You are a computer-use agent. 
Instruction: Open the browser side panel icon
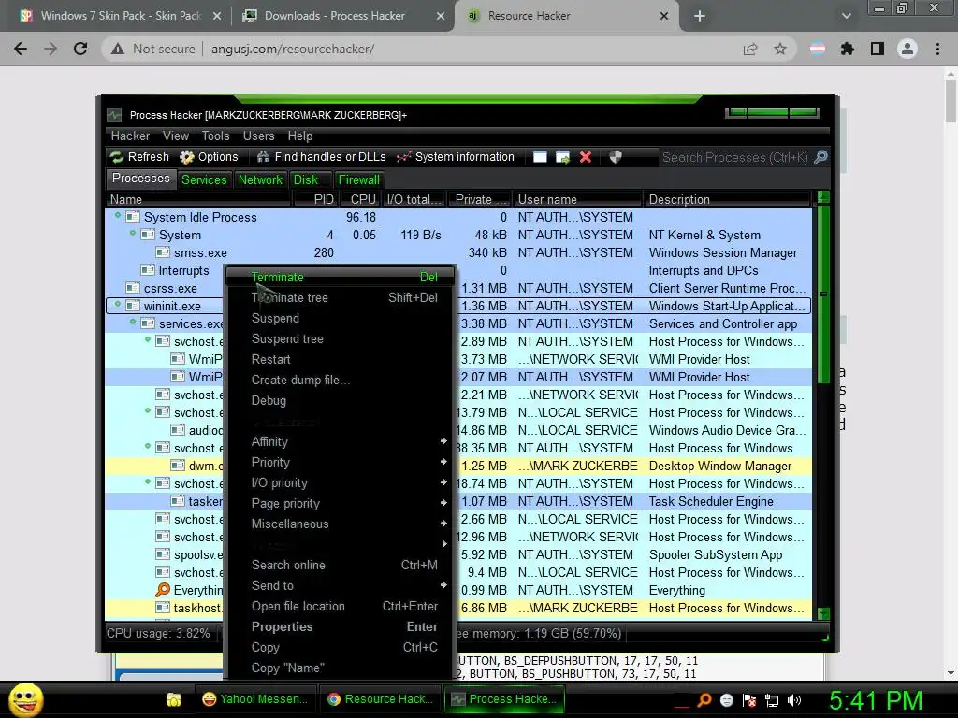[878, 49]
